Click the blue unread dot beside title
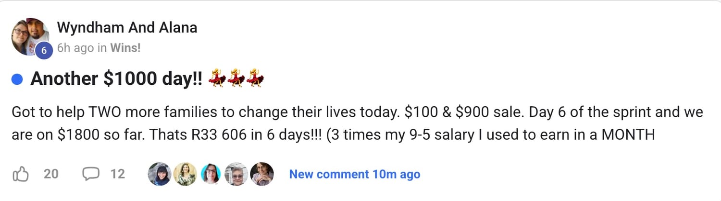The width and height of the screenshot is (721, 201). click(x=18, y=80)
